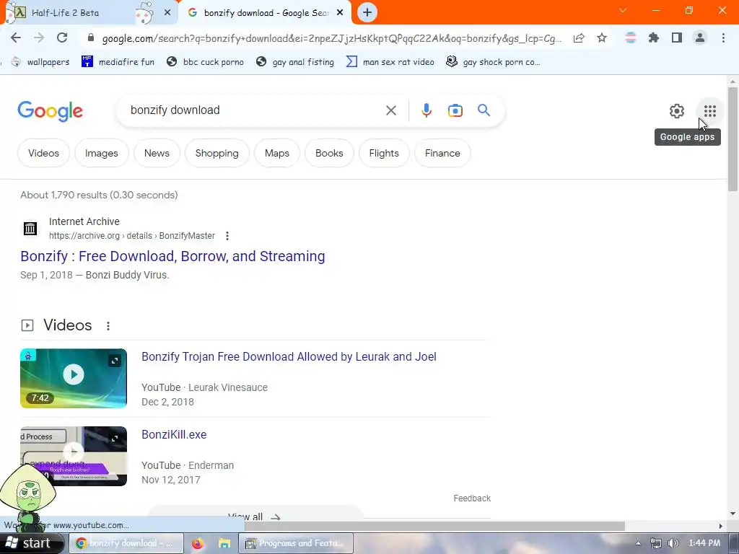
Task: Click the vertical page scrollbar
Action: tap(733, 139)
